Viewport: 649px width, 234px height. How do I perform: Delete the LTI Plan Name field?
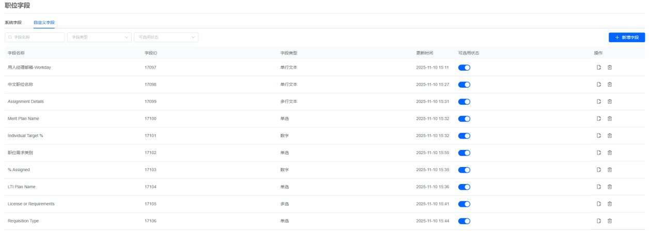[x=610, y=187]
